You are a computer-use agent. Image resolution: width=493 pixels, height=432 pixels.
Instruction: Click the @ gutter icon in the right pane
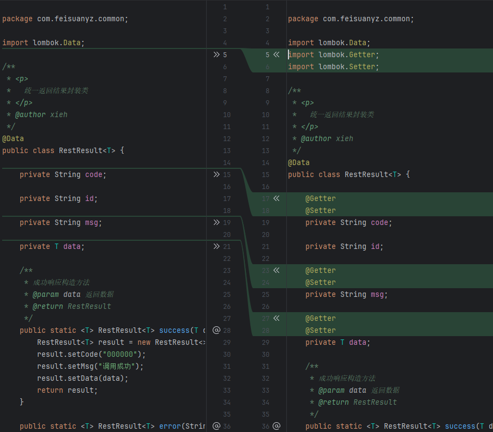(x=276, y=426)
